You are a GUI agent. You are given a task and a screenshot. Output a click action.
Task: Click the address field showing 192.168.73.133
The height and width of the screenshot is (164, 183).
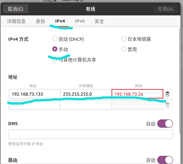pyautogui.click(x=34, y=94)
